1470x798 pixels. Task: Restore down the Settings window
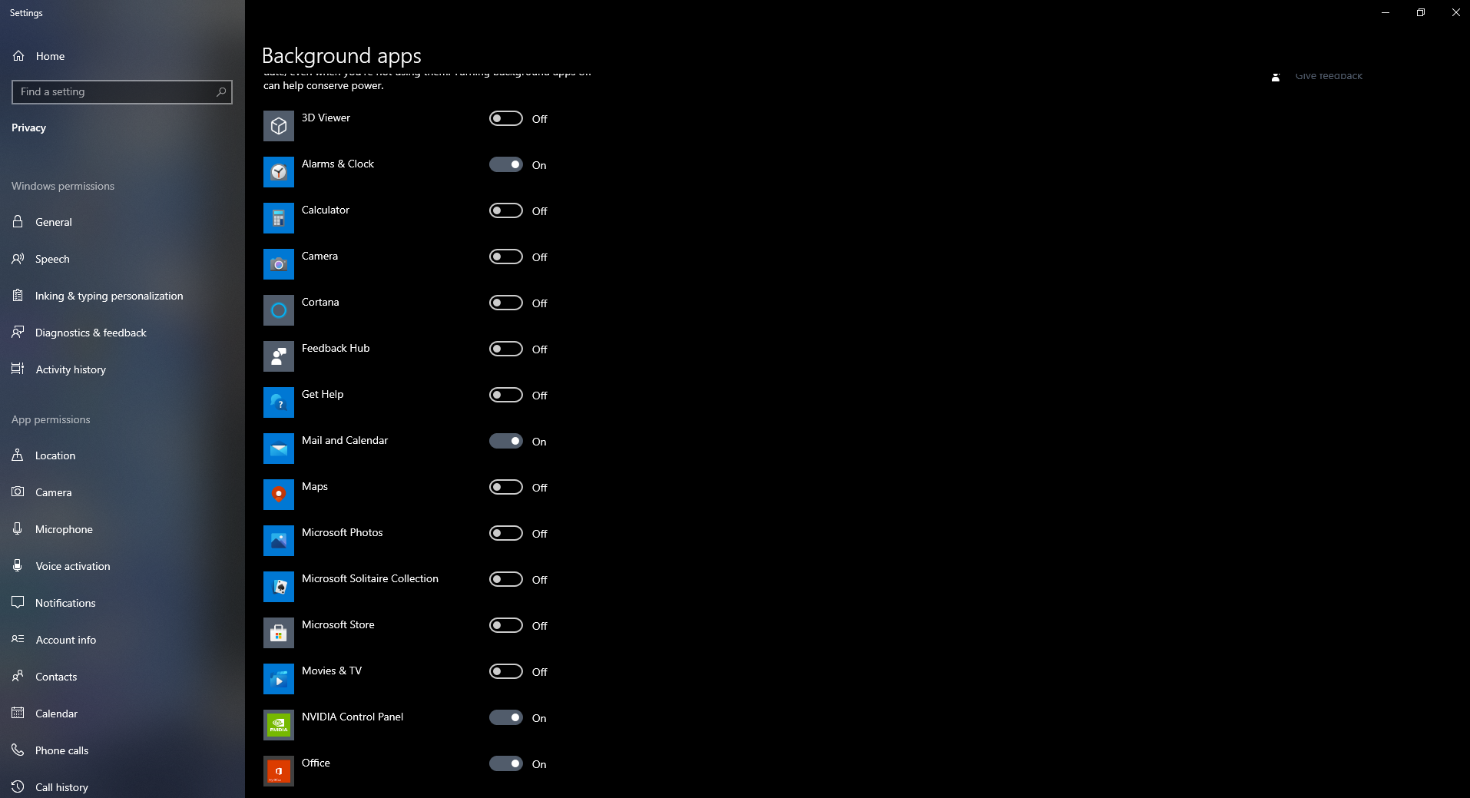click(1421, 12)
